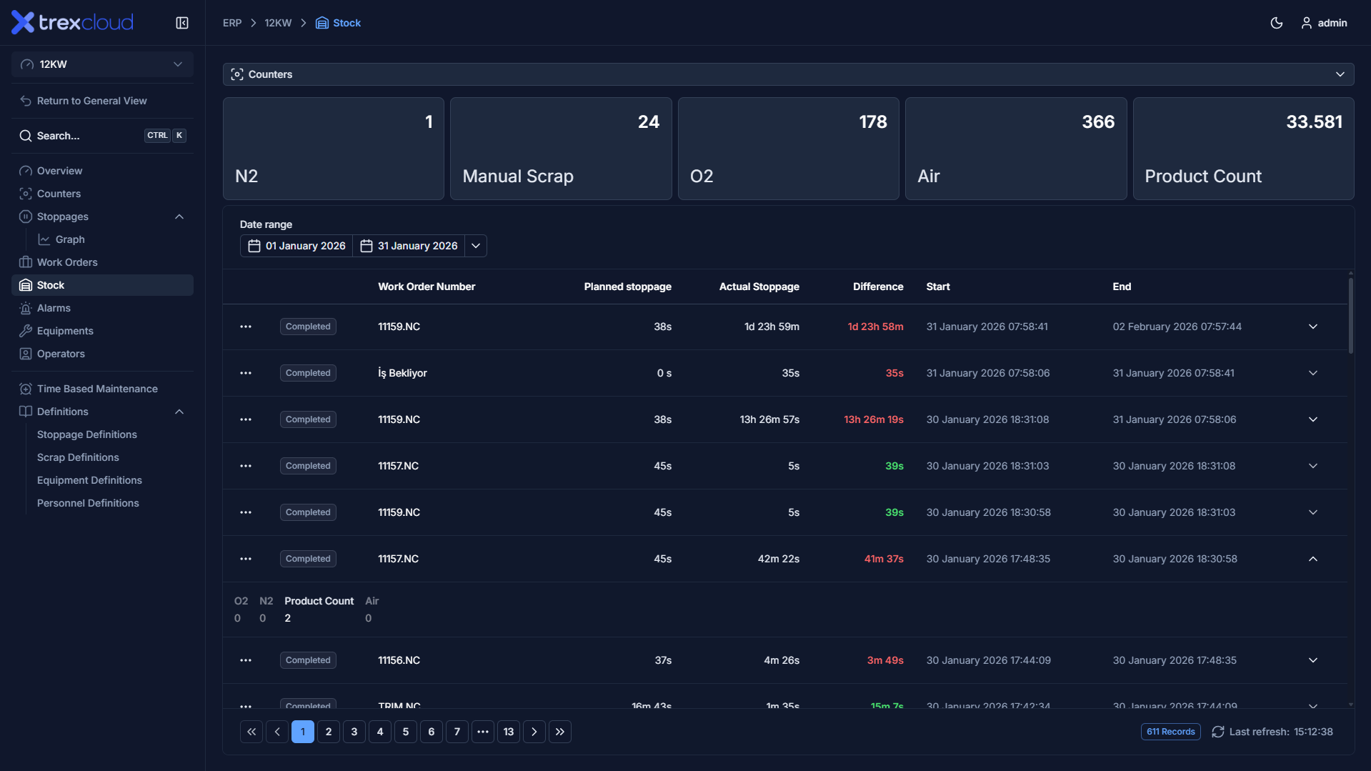The height and width of the screenshot is (771, 1371).
Task: Expand 11156.NC row details
Action: coord(1313,660)
